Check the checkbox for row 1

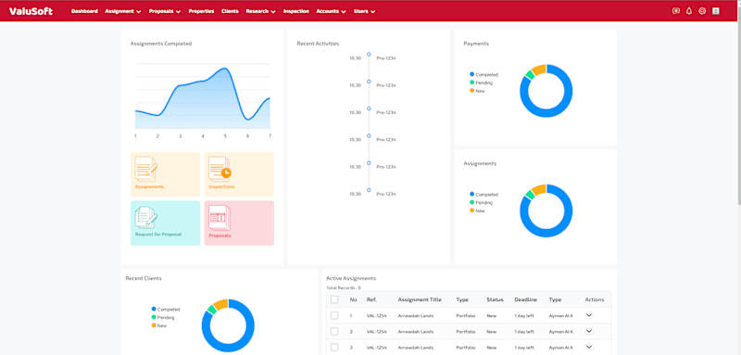point(334,315)
